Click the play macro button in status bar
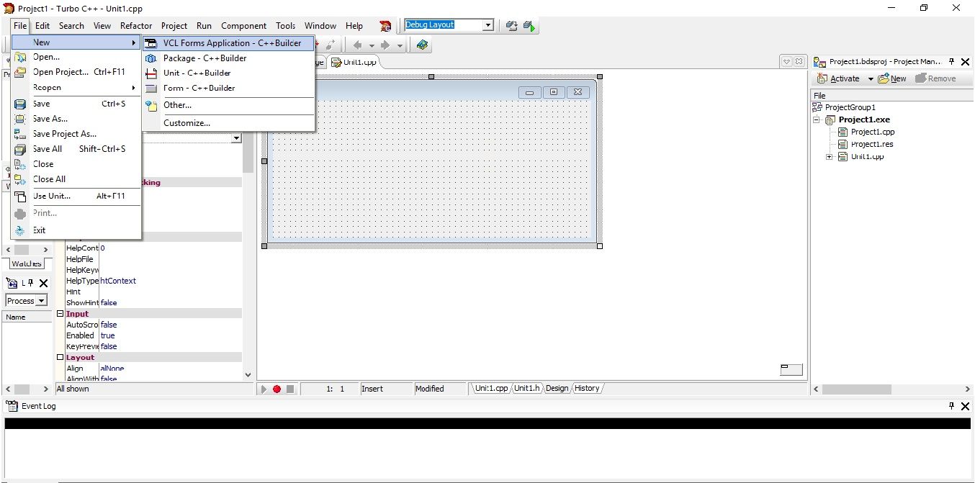This screenshot has height=483, width=975. (x=264, y=389)
